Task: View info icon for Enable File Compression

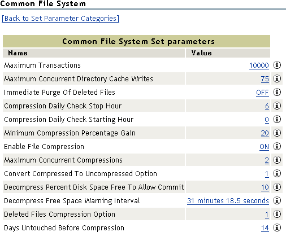Action: tap(277, 146)
